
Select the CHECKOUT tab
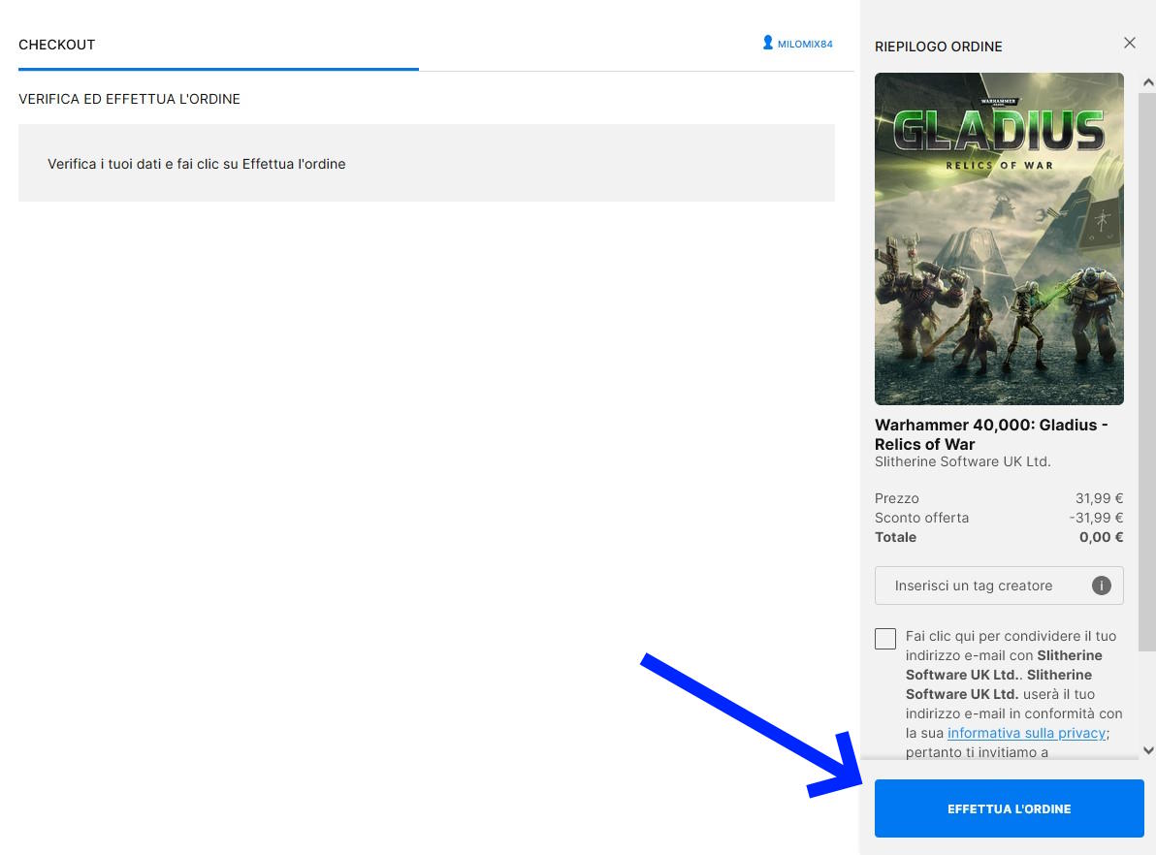pos(57,45)
